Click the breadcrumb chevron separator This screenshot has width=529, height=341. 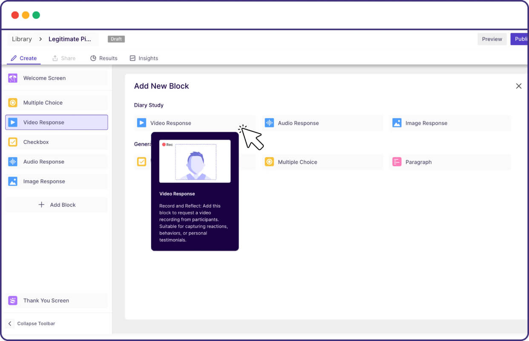[x=40, y=39]
